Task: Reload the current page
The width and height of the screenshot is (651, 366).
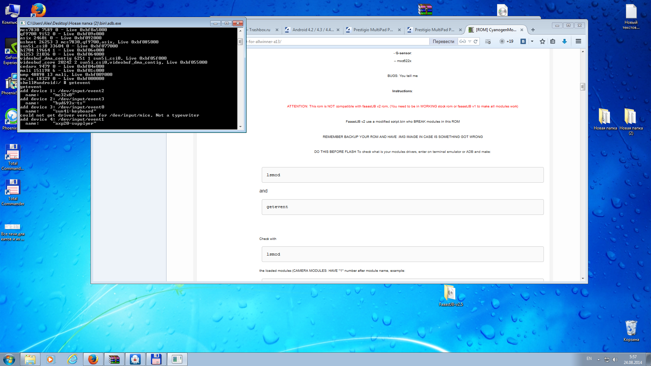Action: tap(476, 41)
